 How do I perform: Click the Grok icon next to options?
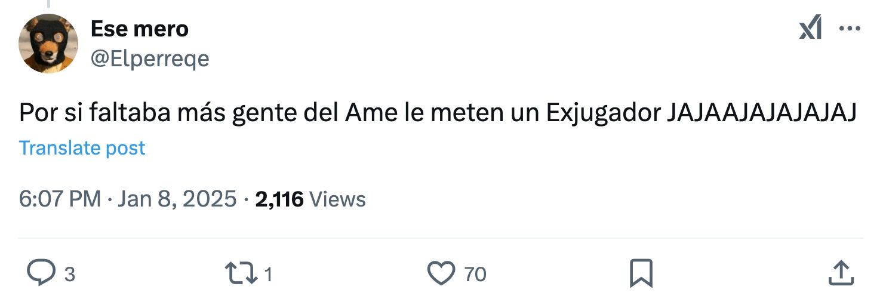point(810,28)
